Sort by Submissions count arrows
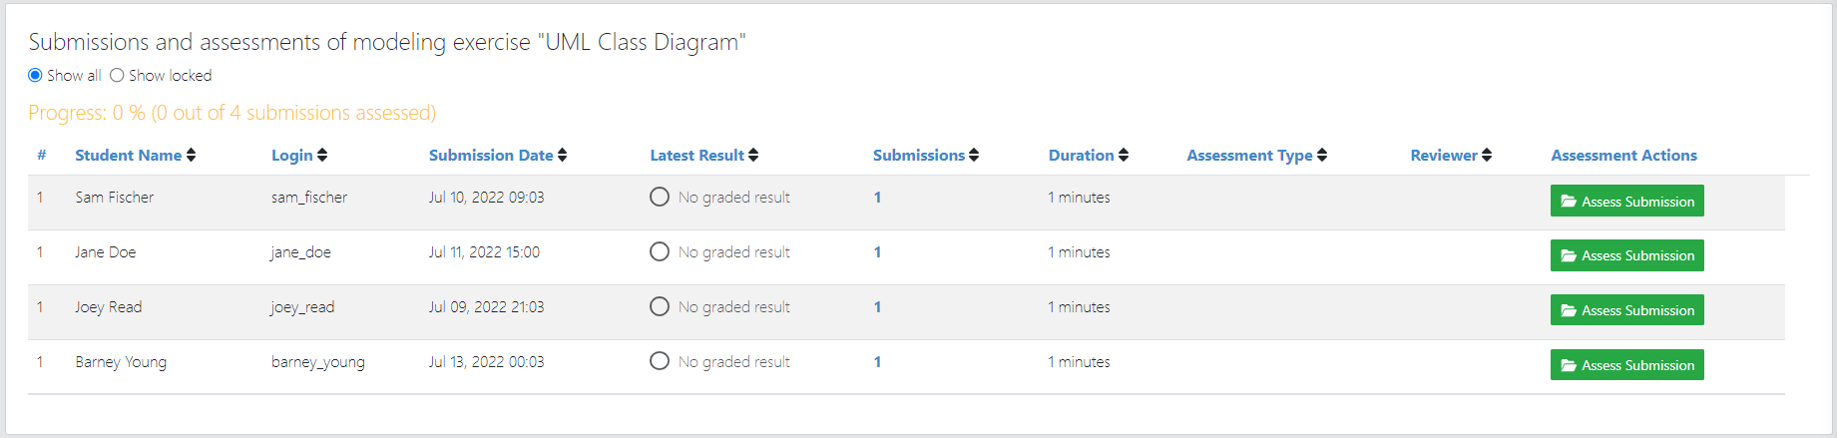 point(974,156)
